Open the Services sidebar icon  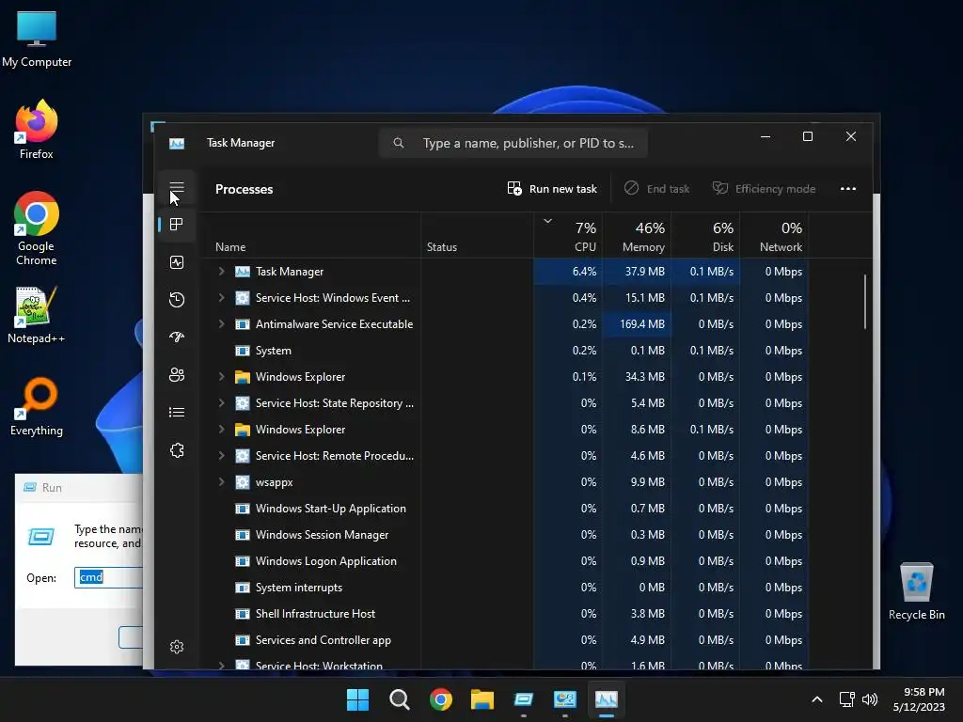pos(176,450)
